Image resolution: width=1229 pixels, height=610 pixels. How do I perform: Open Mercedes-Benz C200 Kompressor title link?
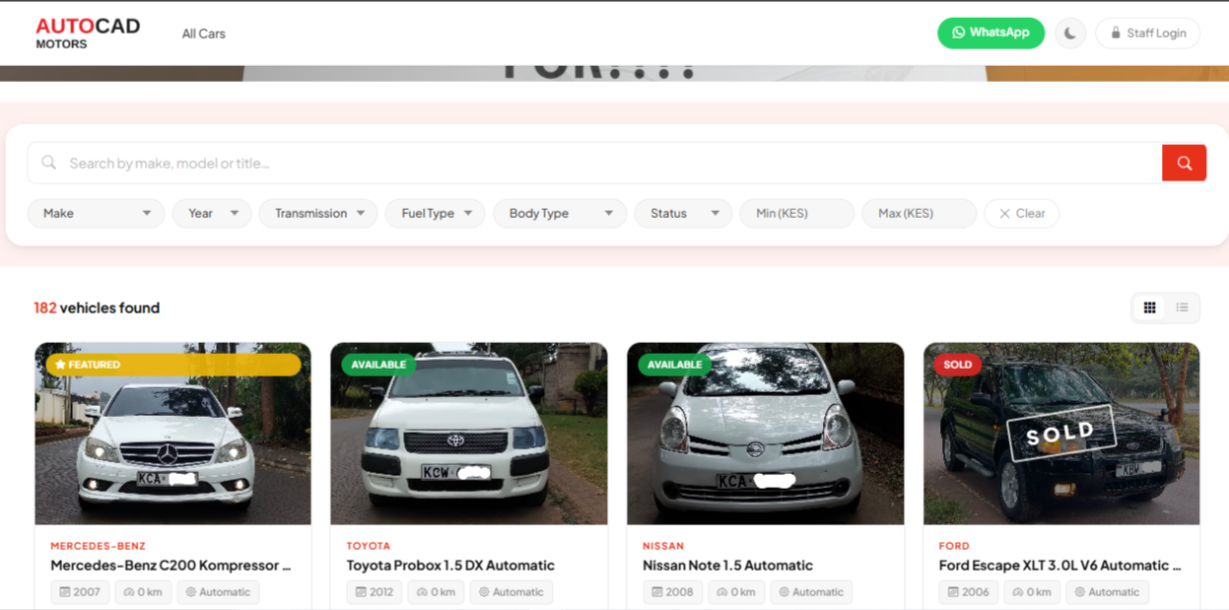171,566
